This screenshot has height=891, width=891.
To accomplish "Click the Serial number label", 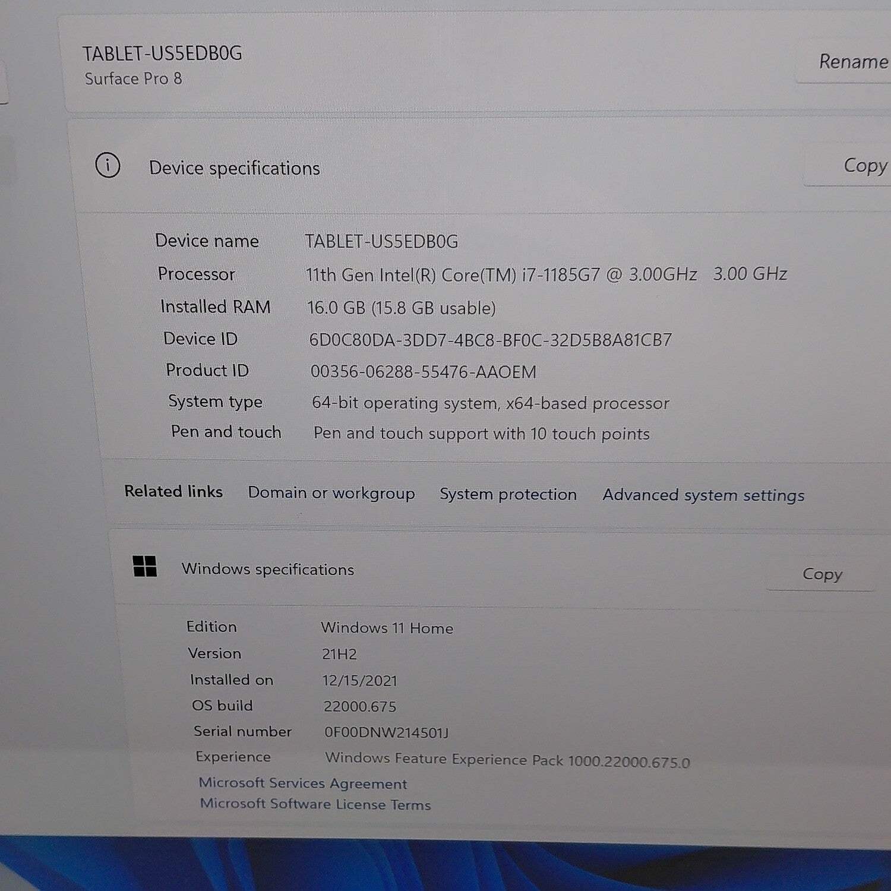I will 243,731.
